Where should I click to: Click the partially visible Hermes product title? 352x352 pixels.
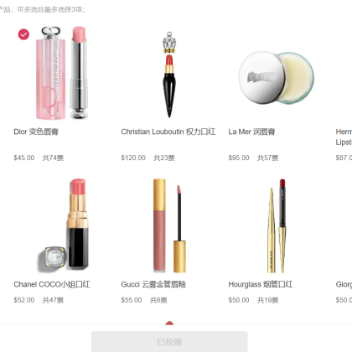click(344, 137)
